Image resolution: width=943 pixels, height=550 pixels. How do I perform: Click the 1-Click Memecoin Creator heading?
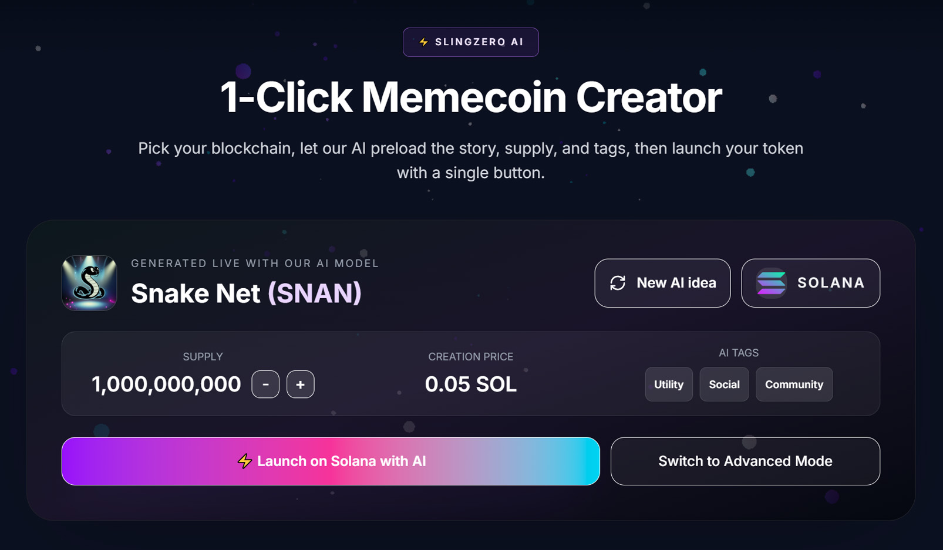tap(471, 97)
